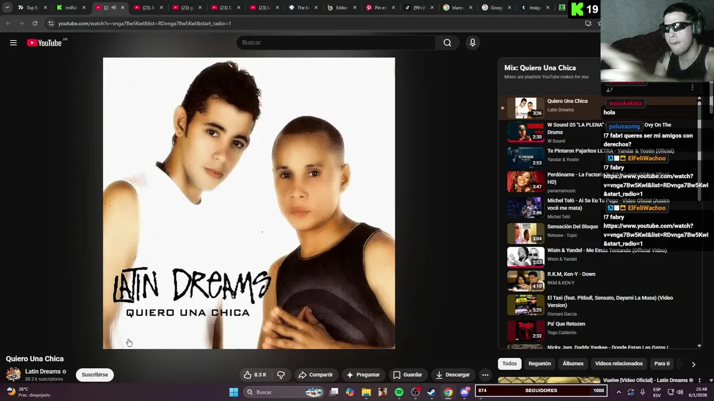Select the Todos filter chip

(509, 364)
